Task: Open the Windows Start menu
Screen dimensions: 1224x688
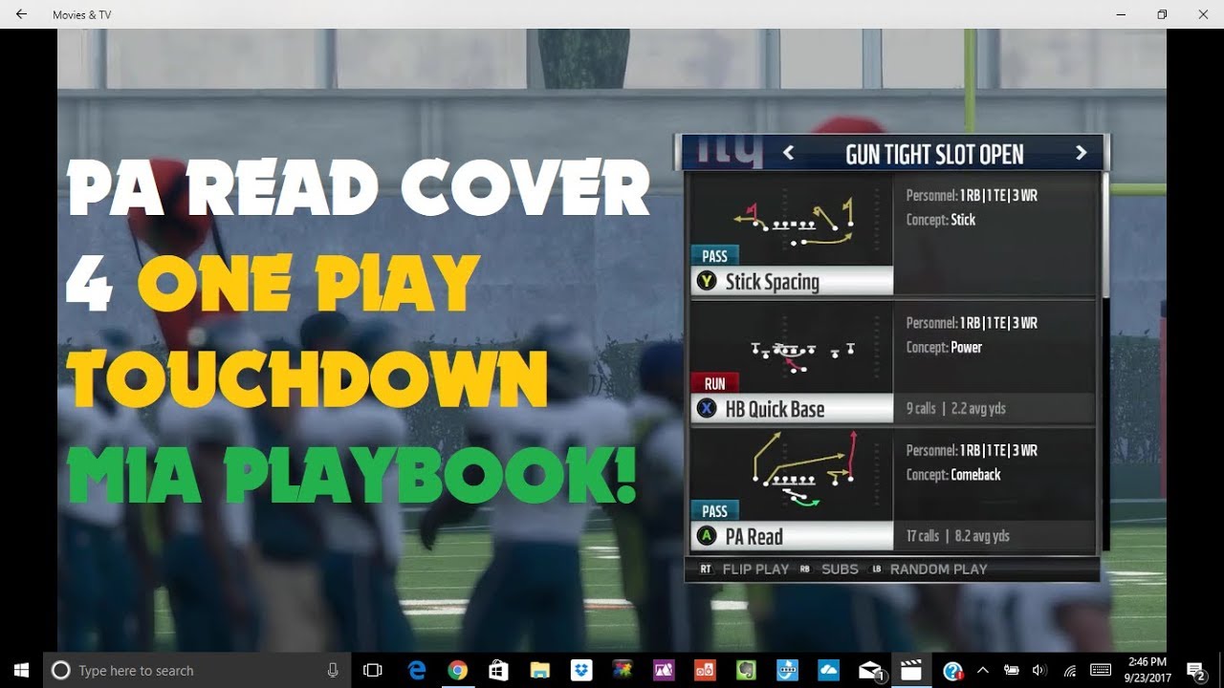Action: click(21, 670)
